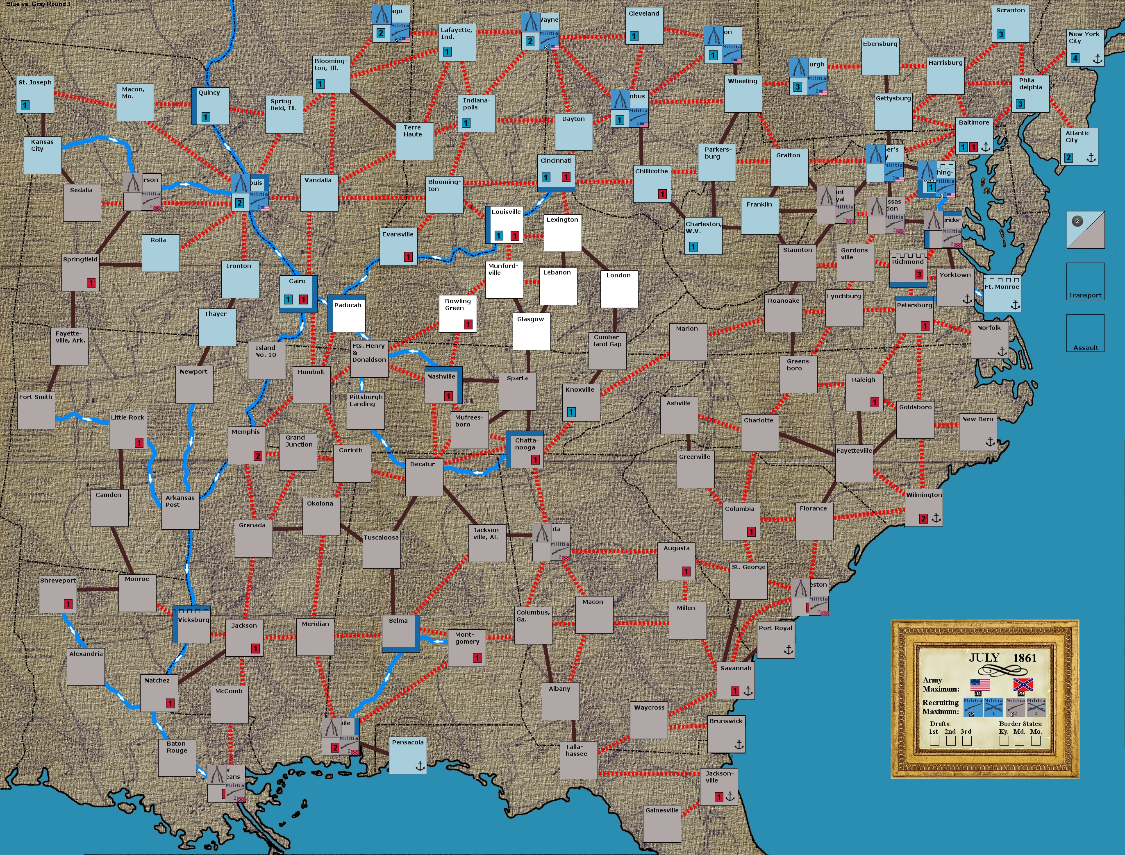This screenshot has width=1125, height=855.
Task: Click the Confederate infantry Militia recruiting counter
Action: coord(1015,708)
